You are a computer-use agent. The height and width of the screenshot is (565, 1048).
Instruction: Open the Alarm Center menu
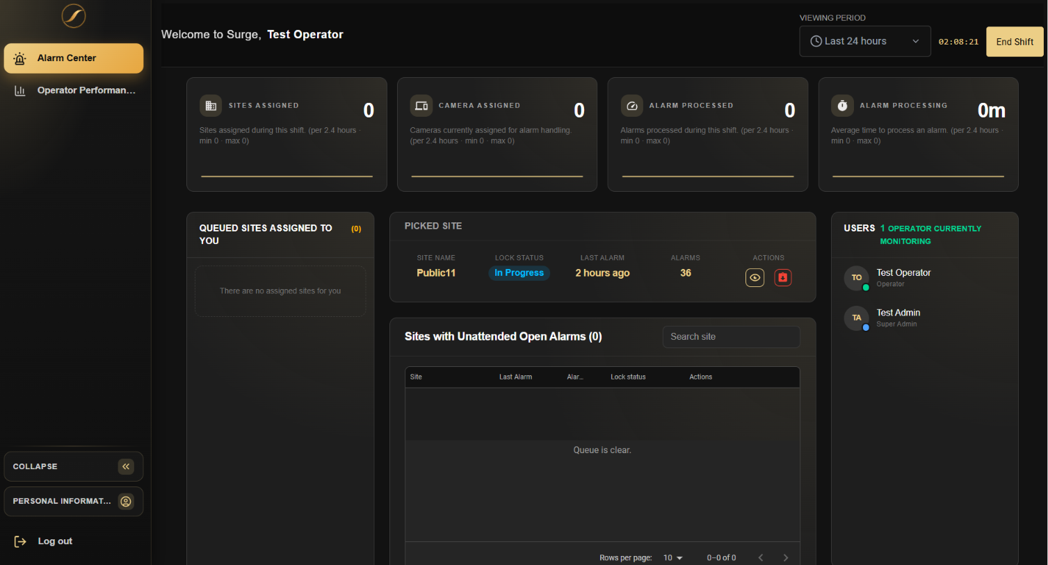[74, 58]
